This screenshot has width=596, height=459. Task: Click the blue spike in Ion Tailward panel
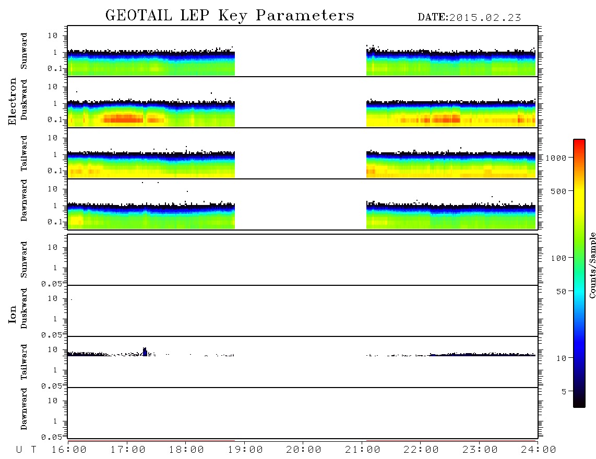(145, 352)
